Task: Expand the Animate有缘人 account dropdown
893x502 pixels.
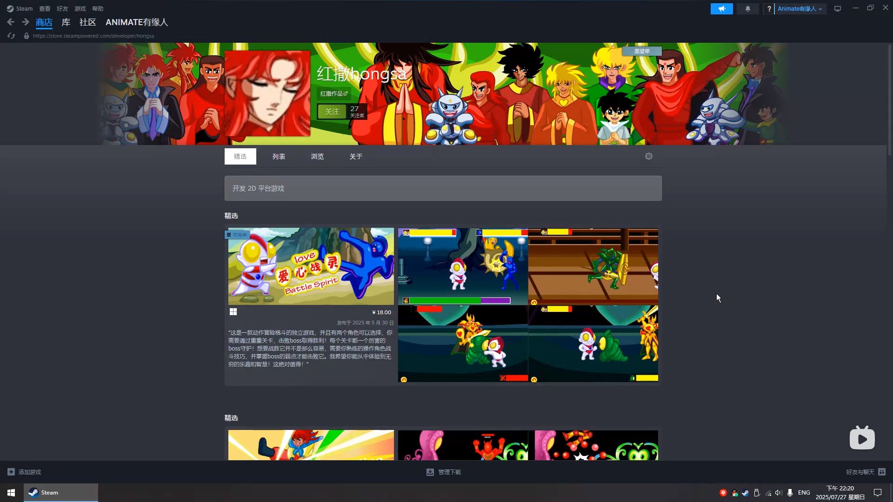Action: tap(800, 9)
